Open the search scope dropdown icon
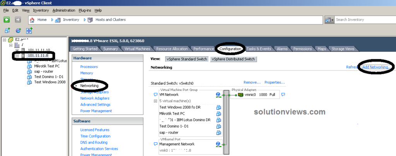Viewport: 396px width, 156px height. click(329, 20)
